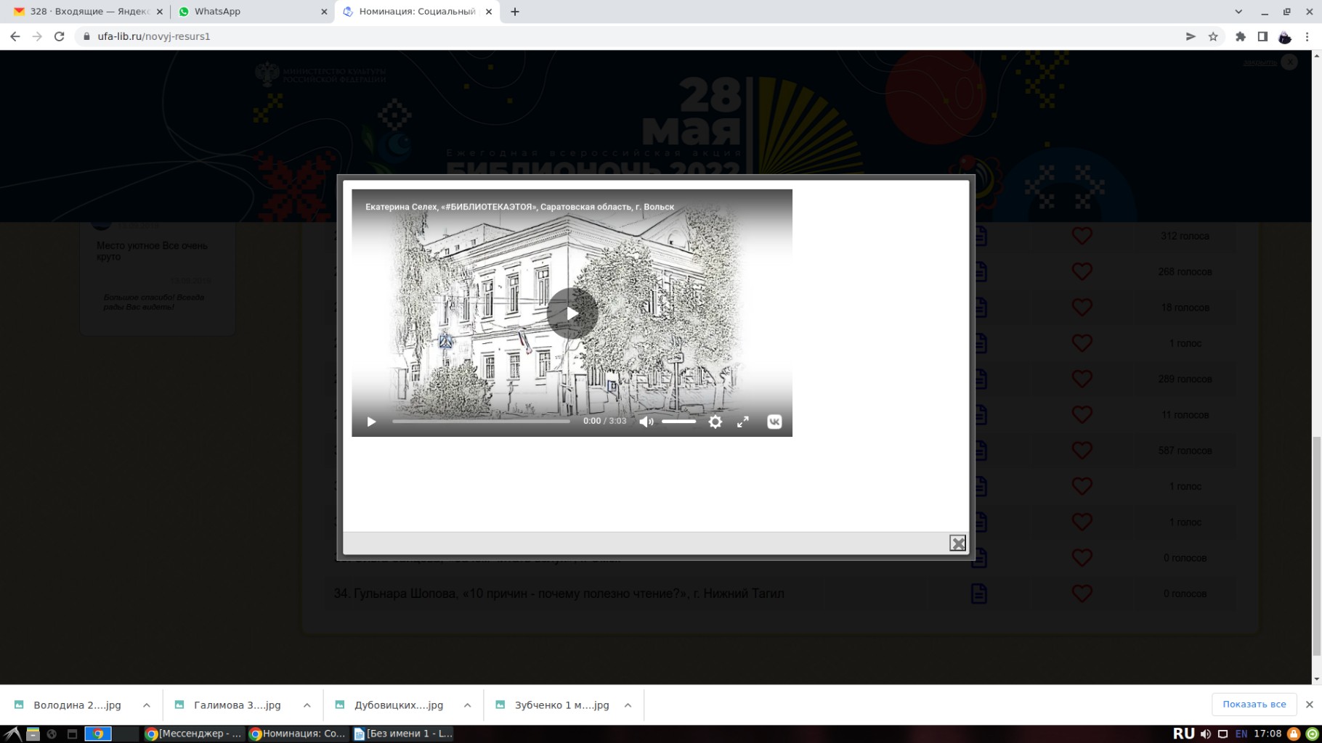This screenshot has height=743, width=1322.
Task: Like the entry with 312 голоса
Action: pyautogui.click(x=1082, y=236)
